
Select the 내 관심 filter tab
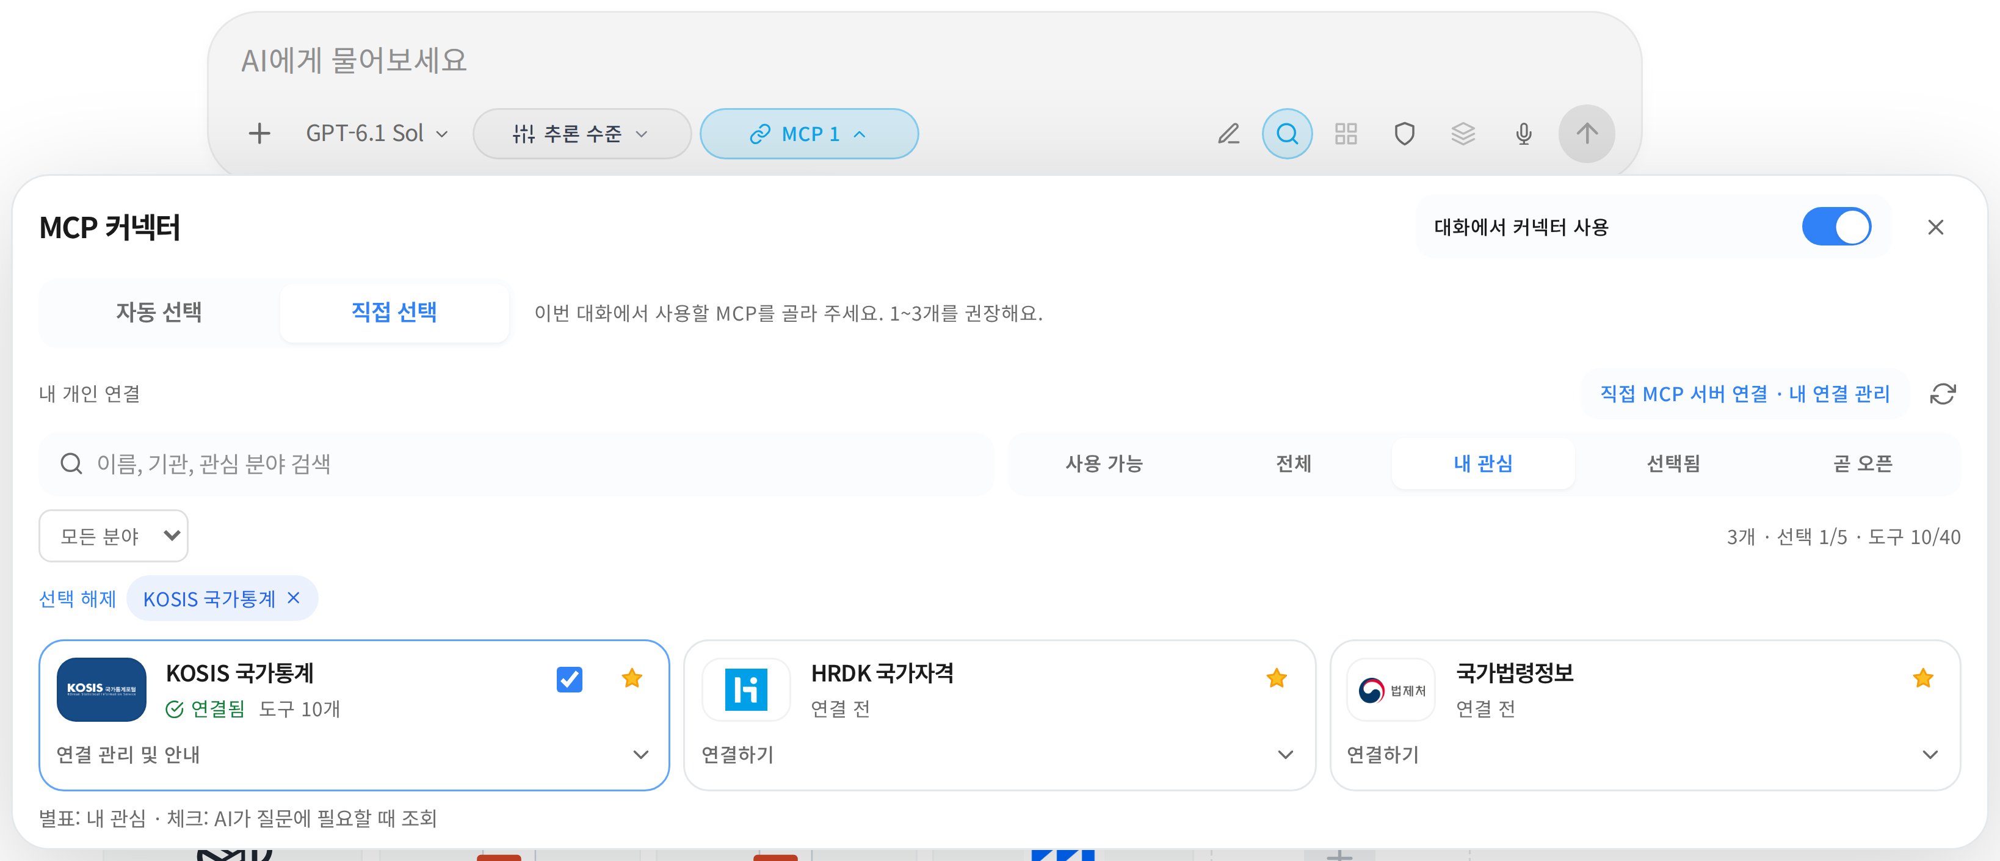pyautogui.click(x=1483, y=463)
